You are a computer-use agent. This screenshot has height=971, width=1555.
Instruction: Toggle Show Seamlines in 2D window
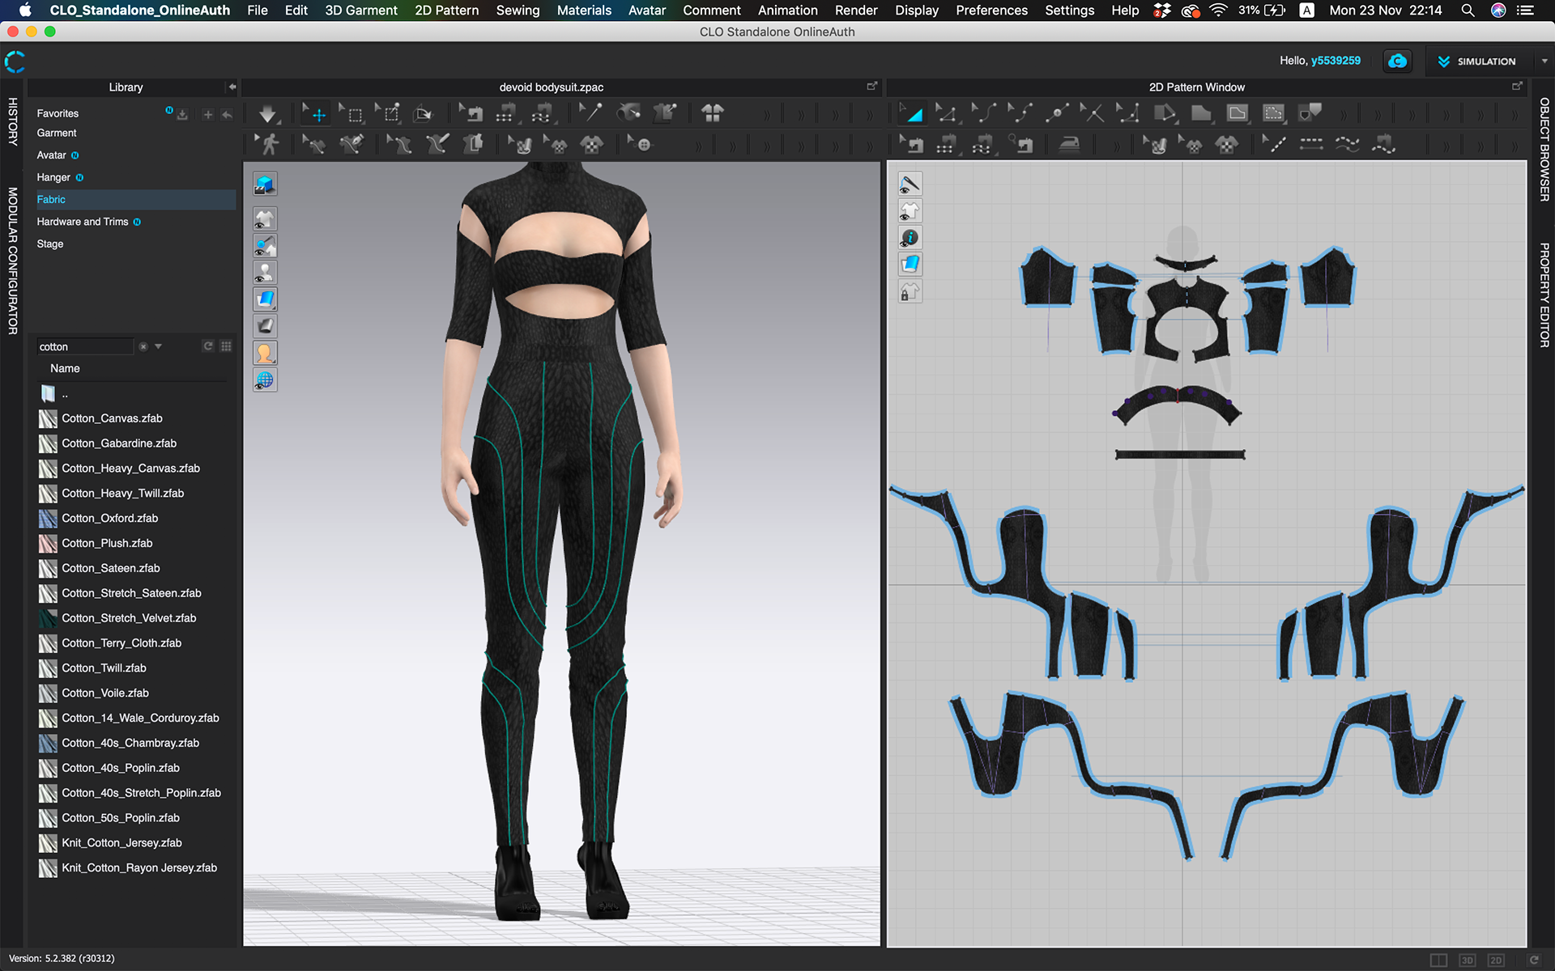click(x=910, y=184)
